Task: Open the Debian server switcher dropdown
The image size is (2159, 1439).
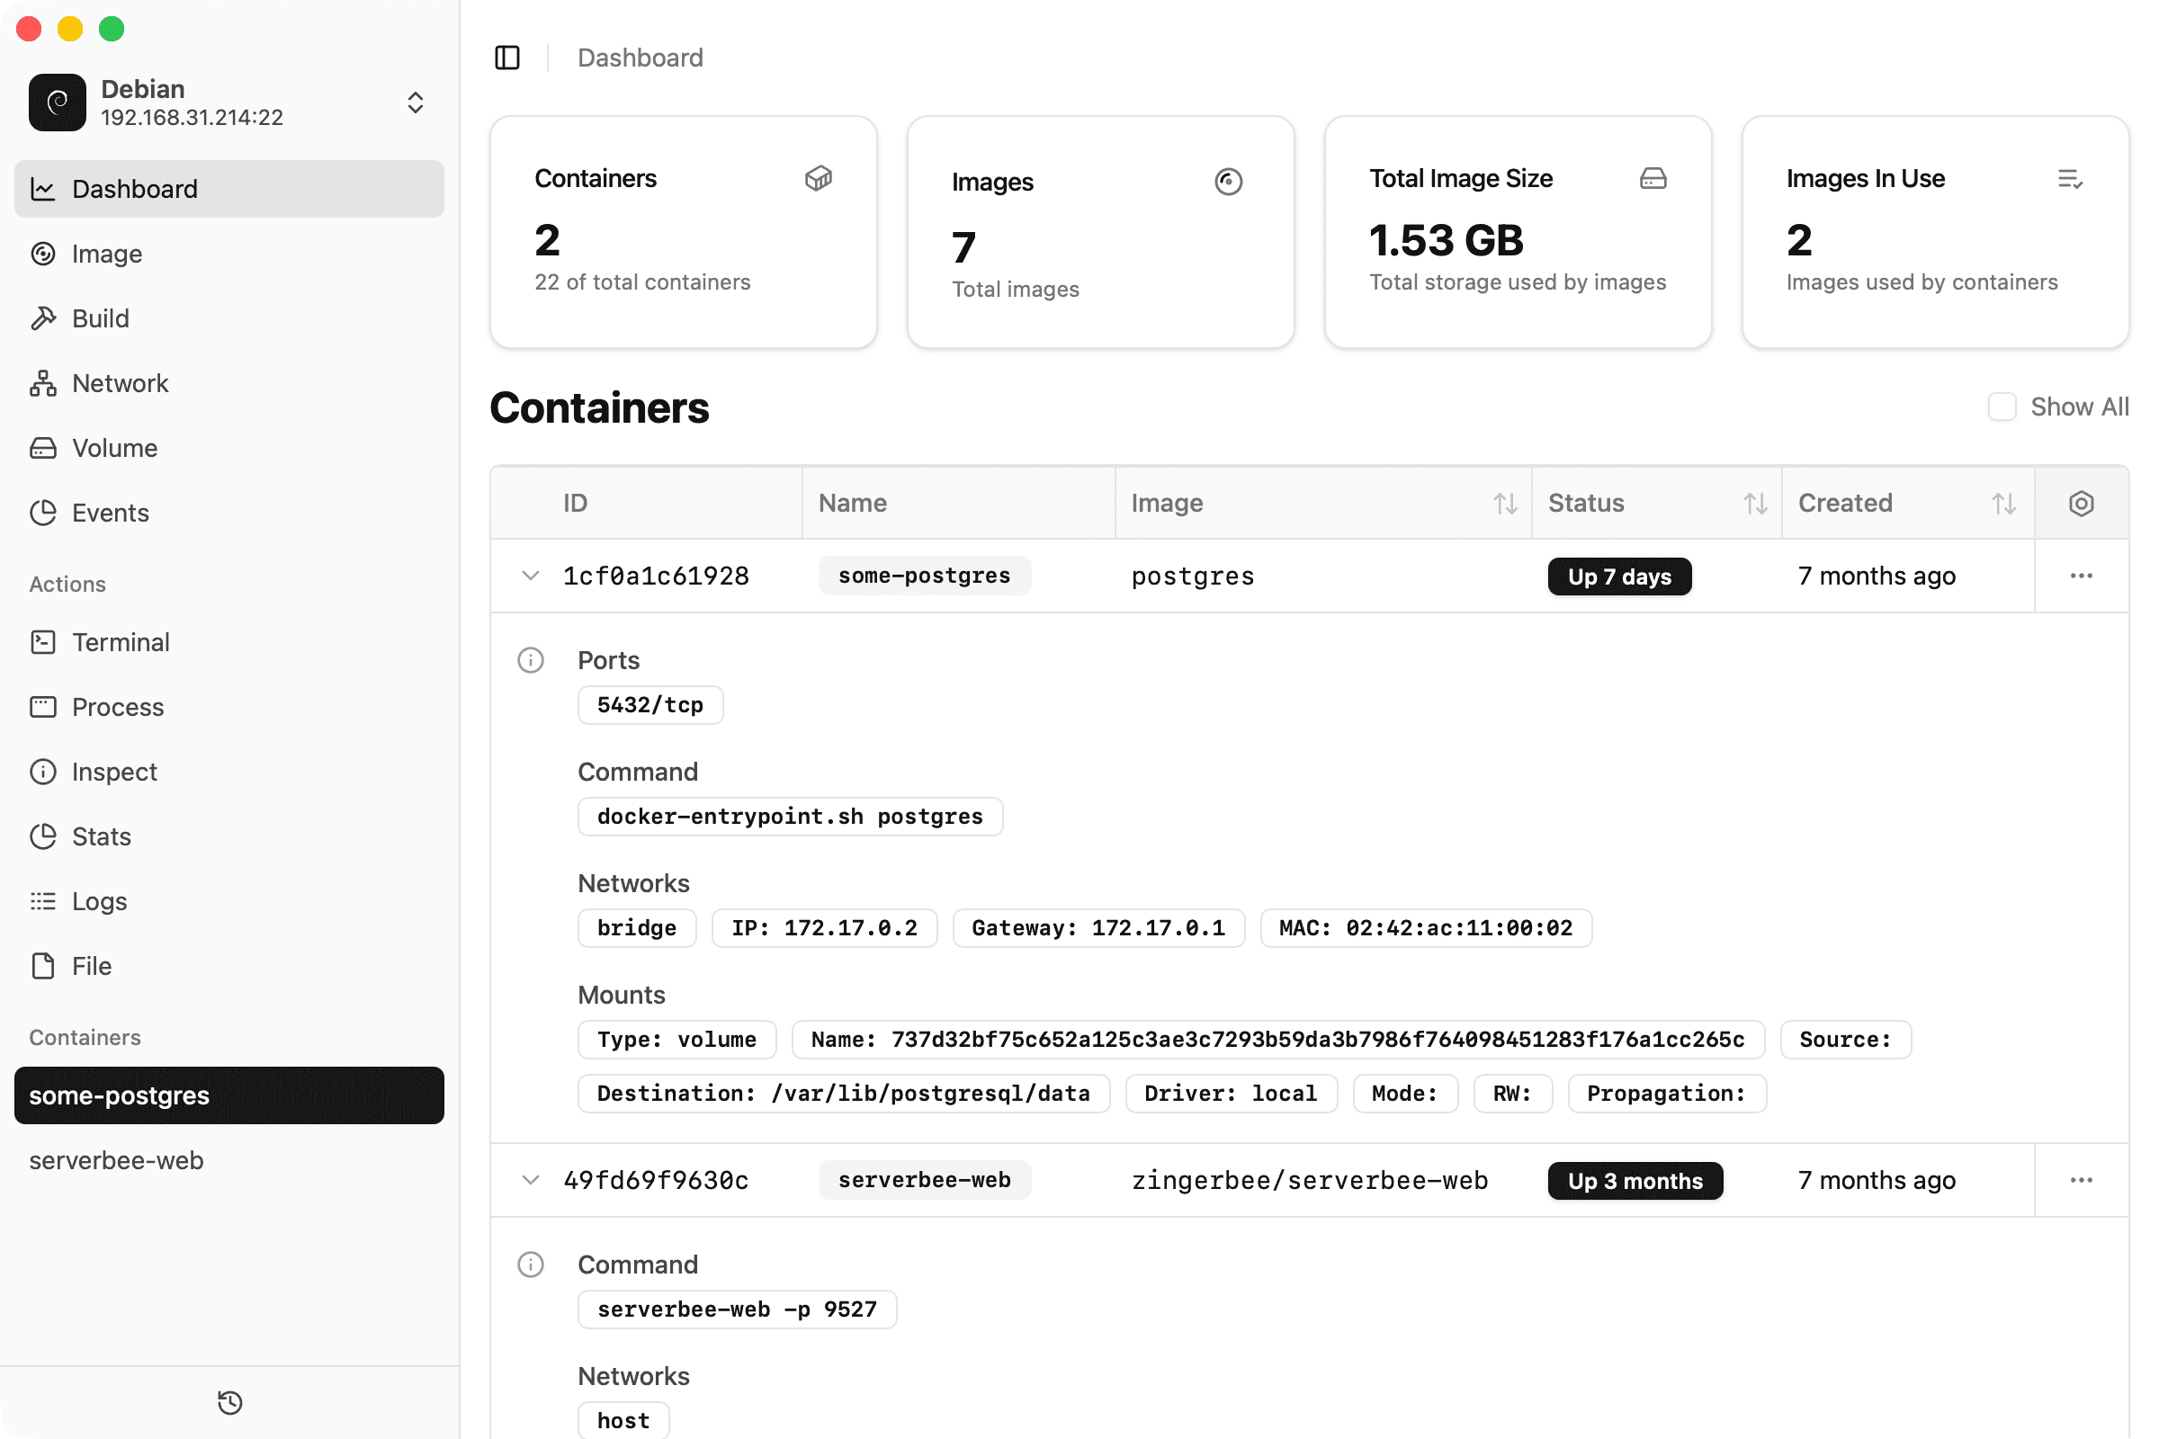Action: (415, 102)
